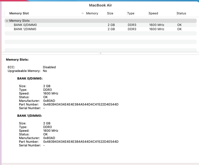Click Manufacturer 0x80AD under BANK 1/DIMM0

tap(49, 138)
